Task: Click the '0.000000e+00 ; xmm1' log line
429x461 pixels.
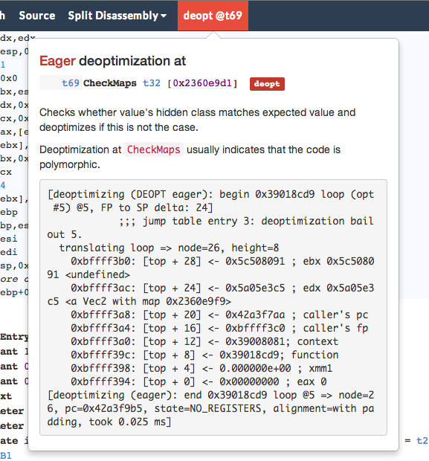Action: 201,368
